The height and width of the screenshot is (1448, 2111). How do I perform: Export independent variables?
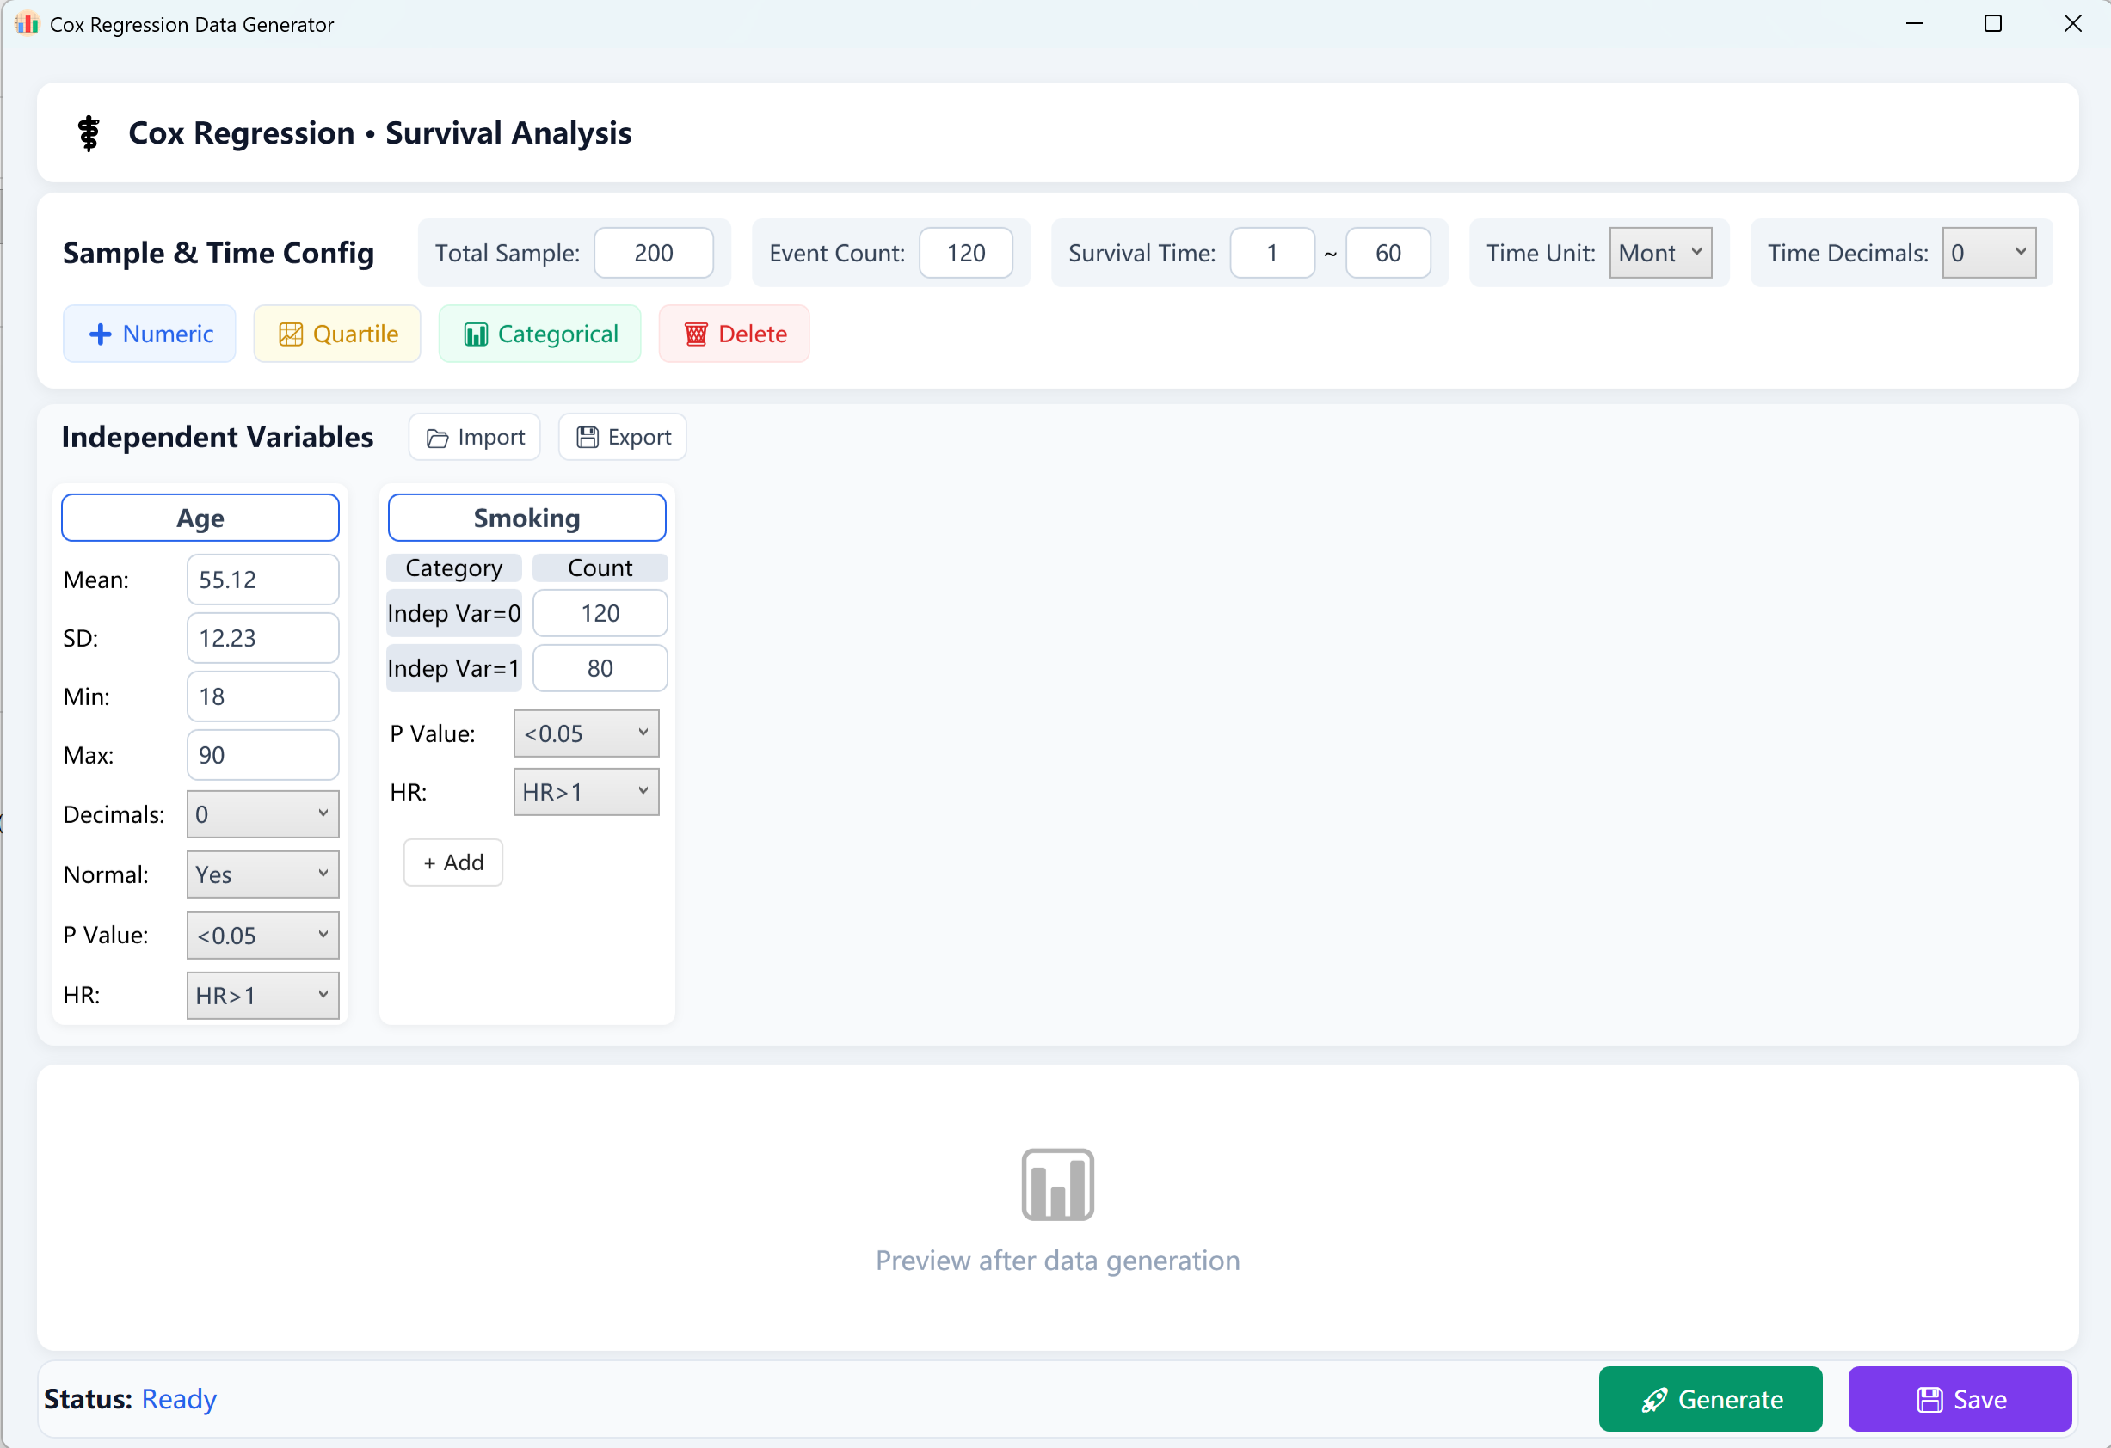622,437
